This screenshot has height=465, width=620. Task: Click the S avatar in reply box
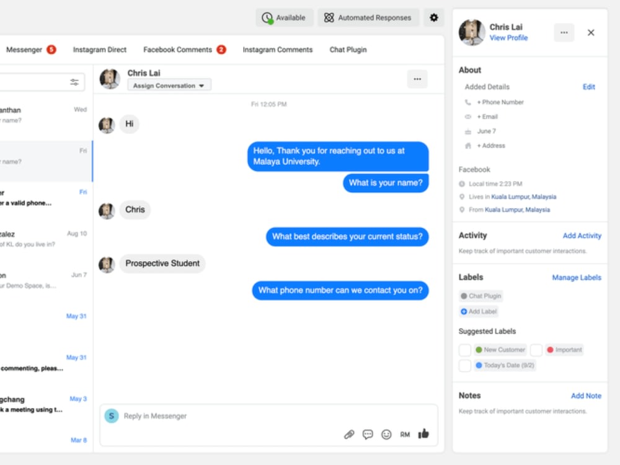click(x=112, y=416)
